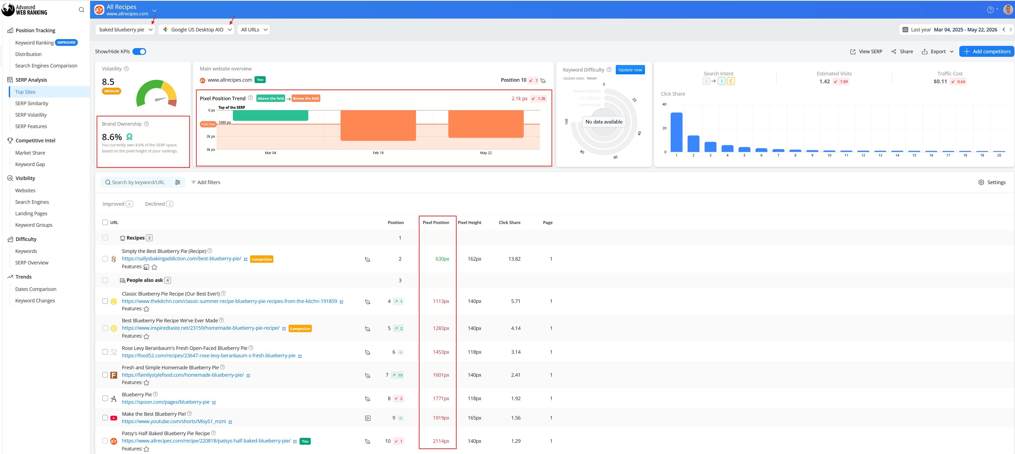This screenshot has height=454, width=1015.
Task: Open the user profile avatar
Action: point(1008,10)
